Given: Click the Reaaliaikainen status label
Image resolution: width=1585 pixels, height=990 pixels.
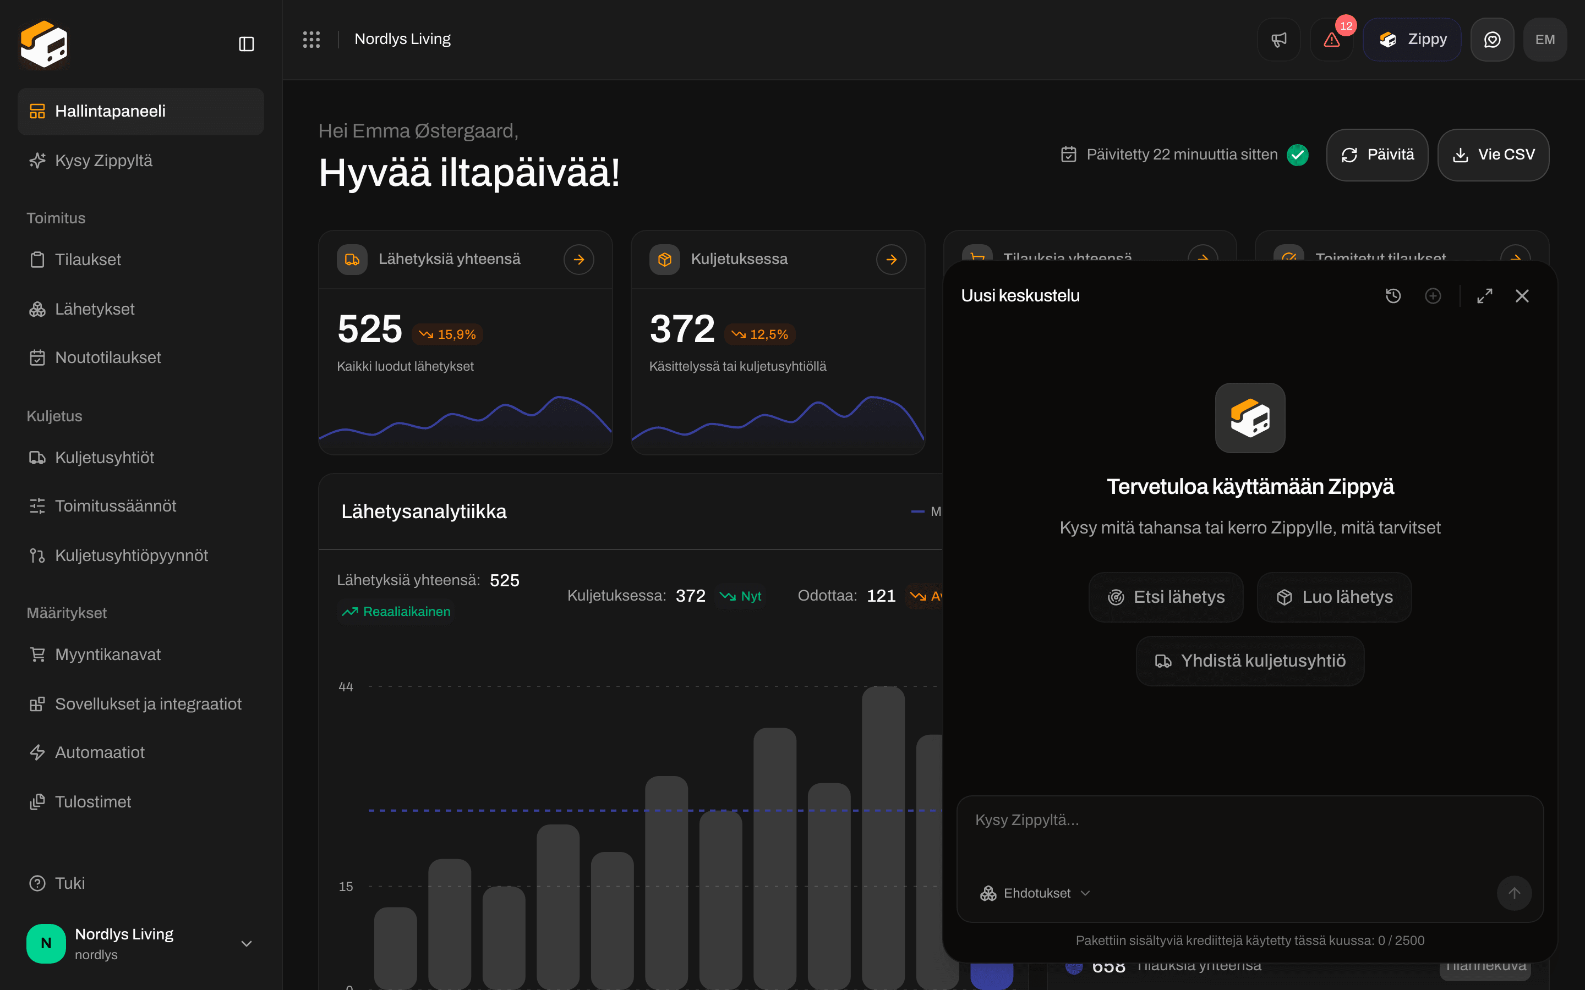Looking at the screenshot, I should click(x=396, y=612).
